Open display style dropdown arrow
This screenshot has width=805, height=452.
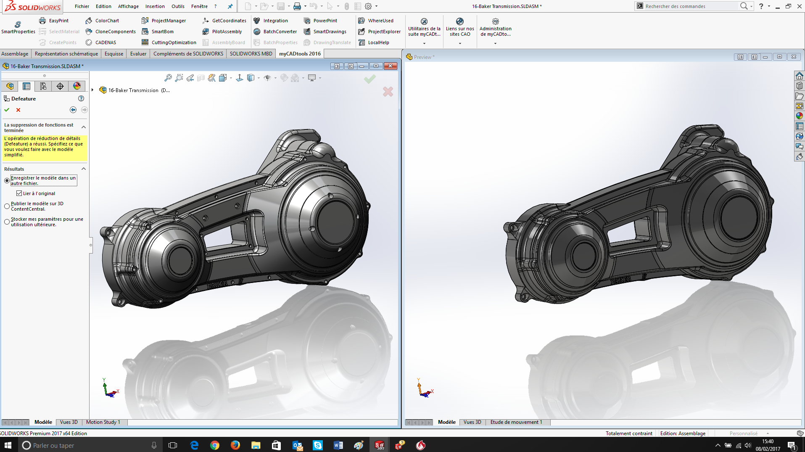[x=259, y=78]
